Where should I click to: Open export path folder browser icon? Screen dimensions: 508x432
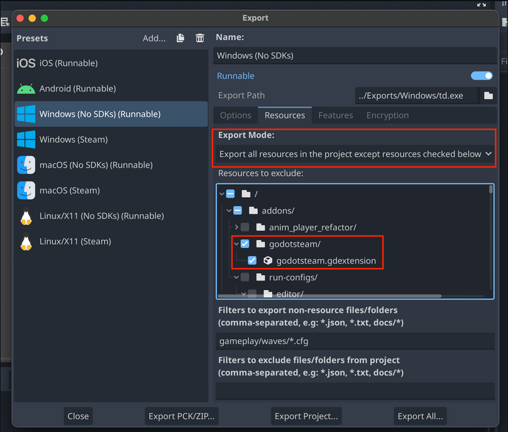coord(488,95)
